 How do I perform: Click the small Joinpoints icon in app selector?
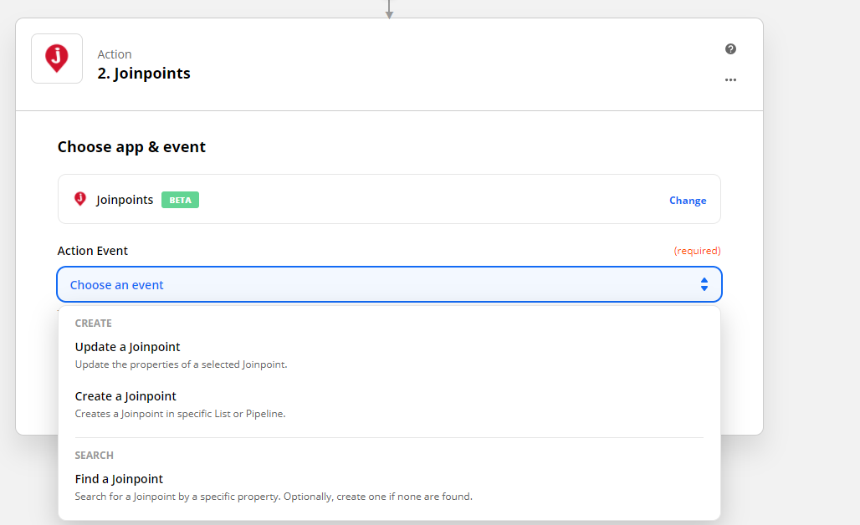(x=80, y=199)
